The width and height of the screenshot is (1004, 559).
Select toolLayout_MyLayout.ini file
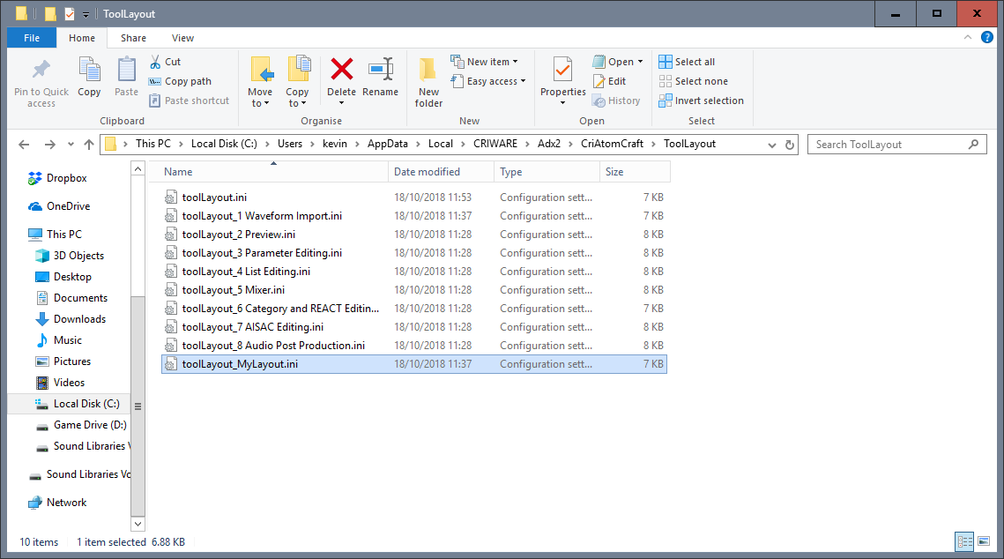(413, 364)
